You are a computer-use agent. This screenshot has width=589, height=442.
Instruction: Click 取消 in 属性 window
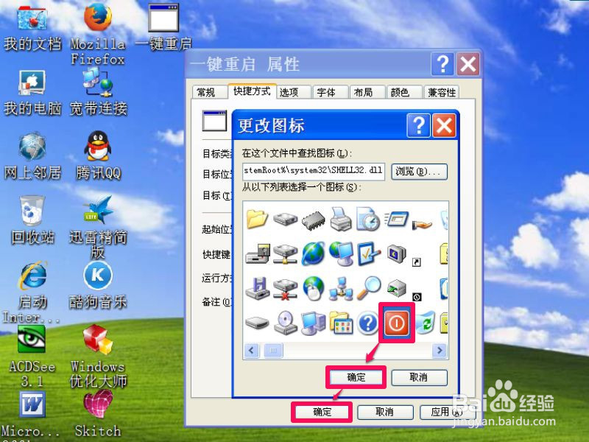(x=385, y=412)
